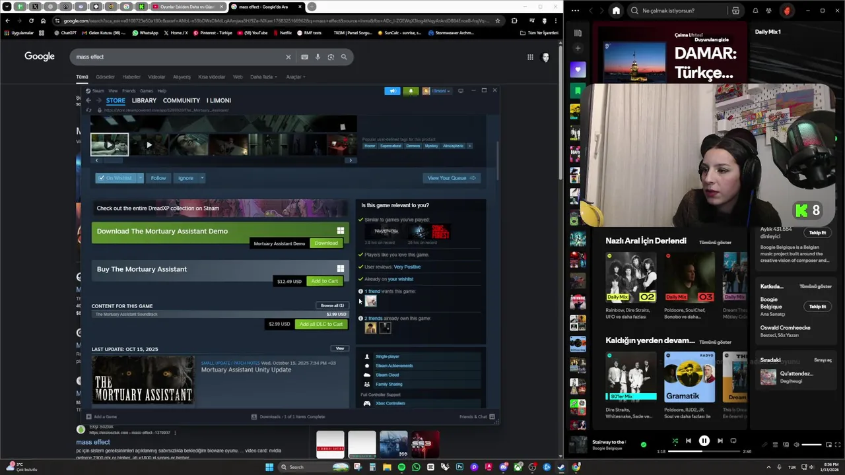Add The Mortuary Assistant to cart

pos(324,281)
